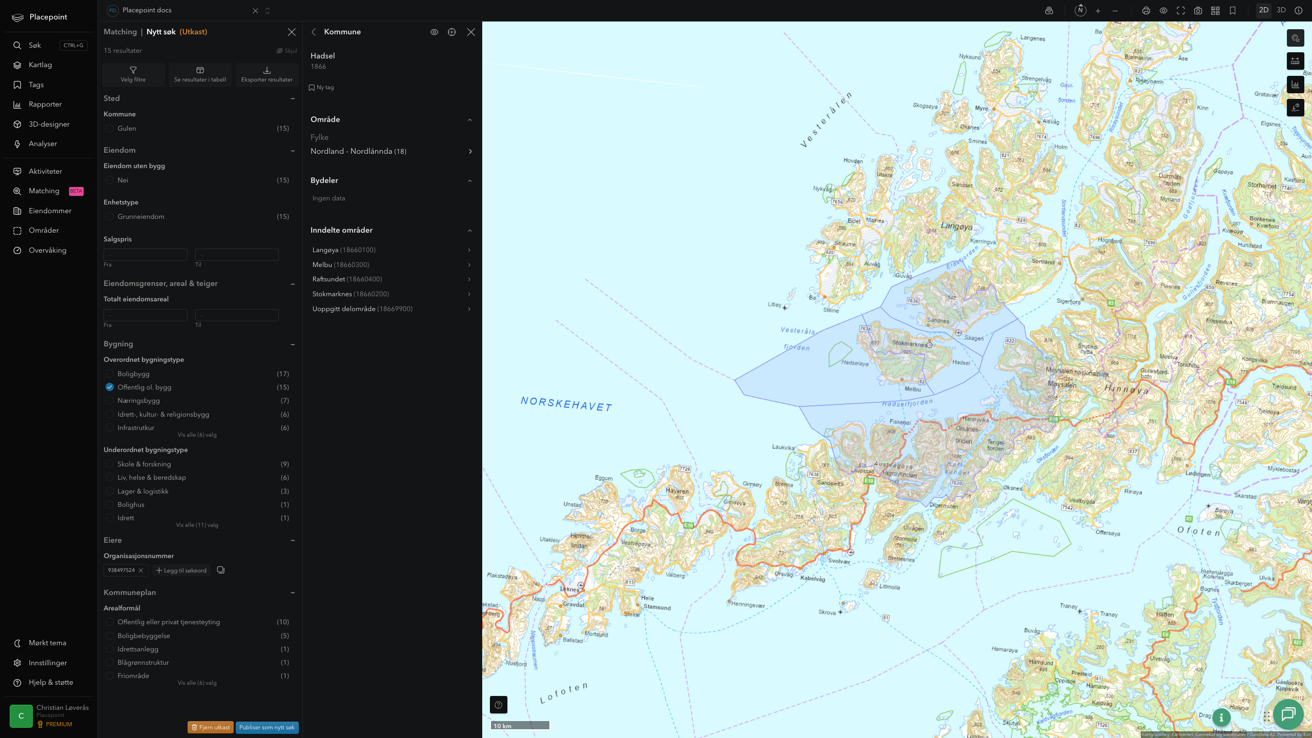Open the chart statistics map tool
This screenshot has width=1312, height=738.
pos(1295,85)
